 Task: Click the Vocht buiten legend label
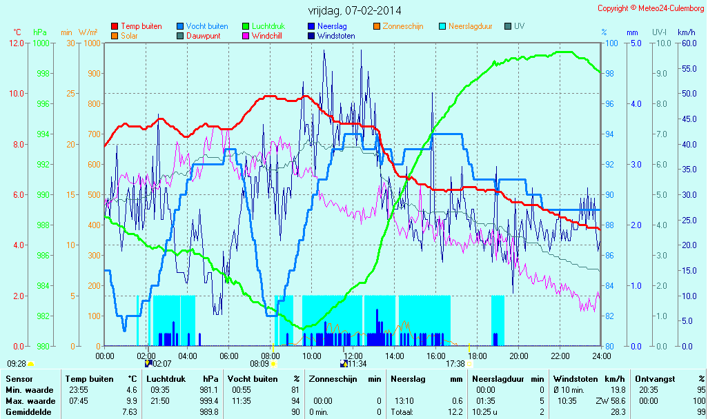coord(206,26)
